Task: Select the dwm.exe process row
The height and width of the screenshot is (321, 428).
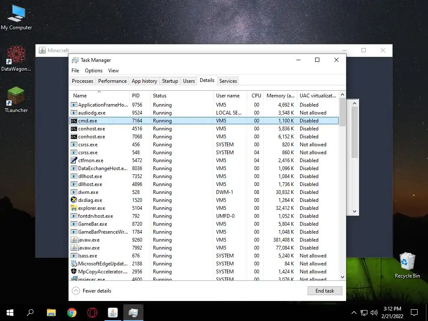Action: pyautogui.click(x=204, y=192)
